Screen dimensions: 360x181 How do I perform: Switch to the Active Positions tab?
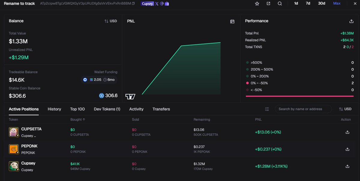[24, 109]
